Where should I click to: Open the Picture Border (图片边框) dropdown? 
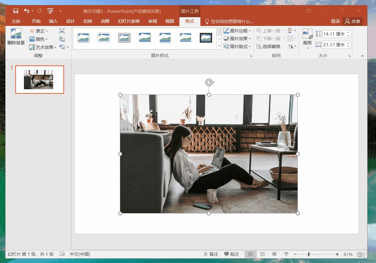click(237, 31)
